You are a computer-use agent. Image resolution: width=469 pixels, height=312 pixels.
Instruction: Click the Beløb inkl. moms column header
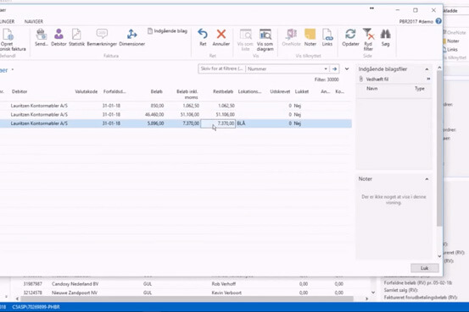coord(187,94)
